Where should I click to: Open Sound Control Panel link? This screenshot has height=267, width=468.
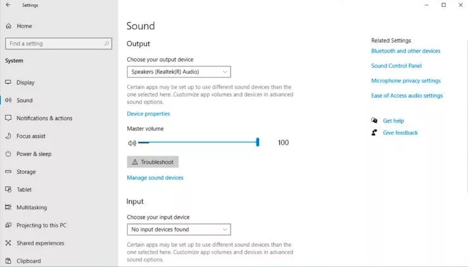396,66
